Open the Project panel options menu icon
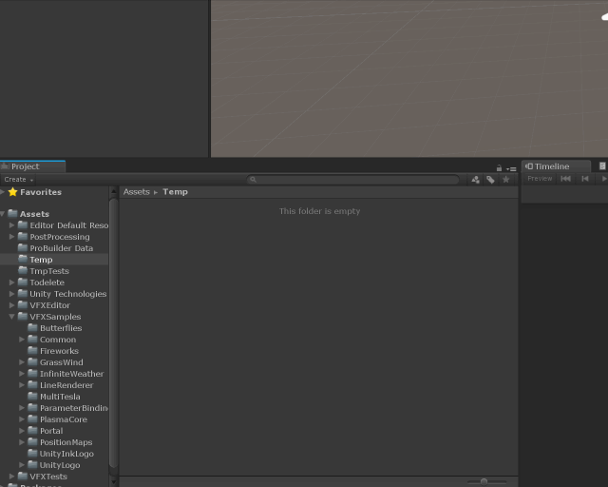The height and width of the screenshot is (487, 608). [x=511, y=168]
